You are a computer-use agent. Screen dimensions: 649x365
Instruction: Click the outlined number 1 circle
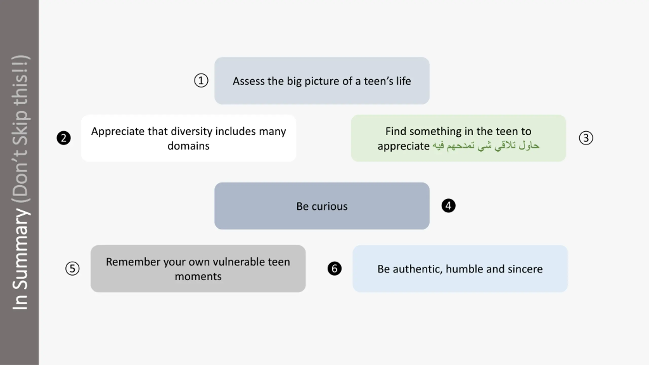(201, 81)
